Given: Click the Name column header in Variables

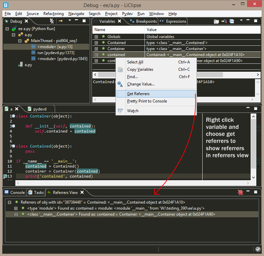Looking at the screenshot, I should click(118, 30).
